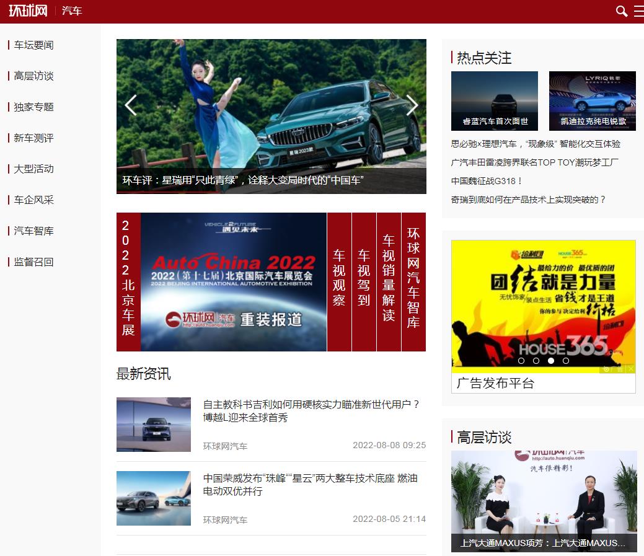Open 2022北京车展 vertical tab
644x556 pixels.
tap(128, 281)
